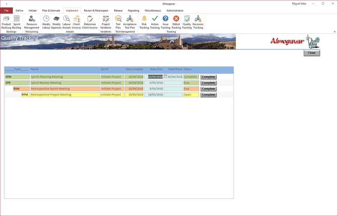The height and width of the screenshot is (216, 338).
Task: Click Complete for Retrospective Project Meeting
Action: [208, 95]
